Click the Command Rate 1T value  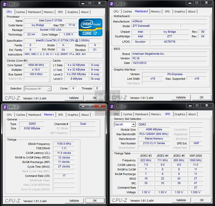(x=64, y=176)
